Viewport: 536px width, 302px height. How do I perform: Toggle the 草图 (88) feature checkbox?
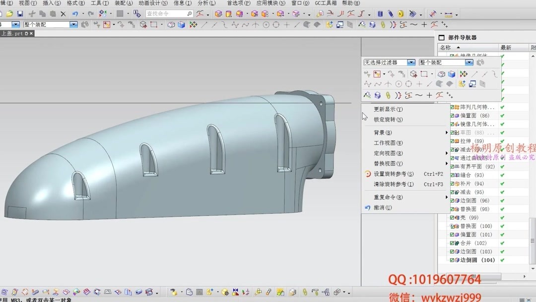tap(451, 132)
